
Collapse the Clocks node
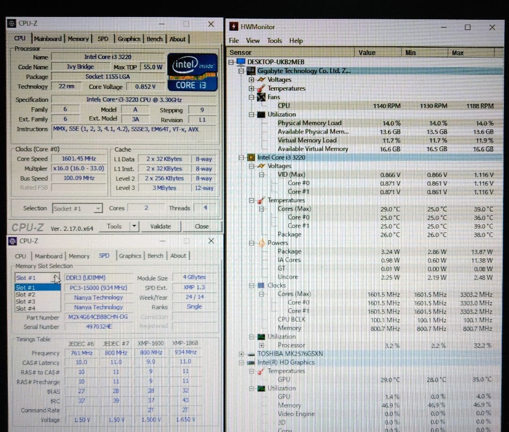pos(251,286)
